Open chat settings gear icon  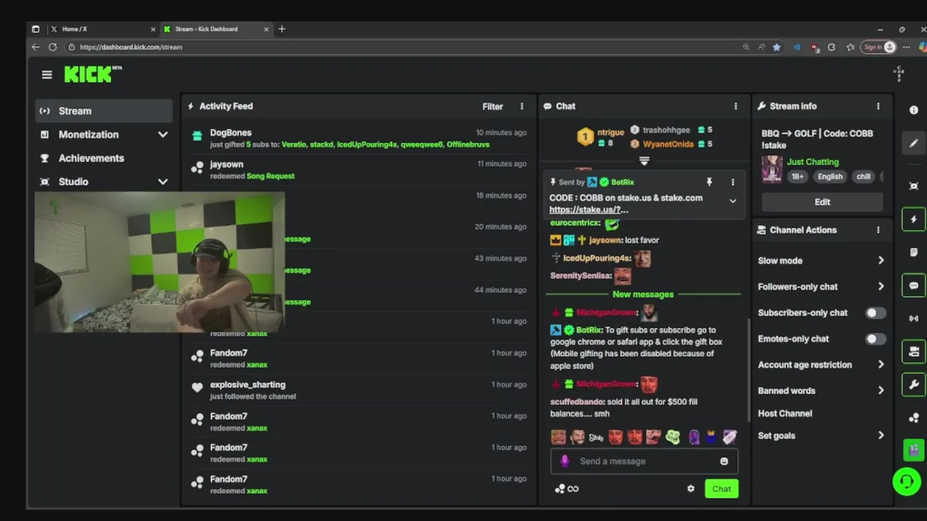click(691, 488)
